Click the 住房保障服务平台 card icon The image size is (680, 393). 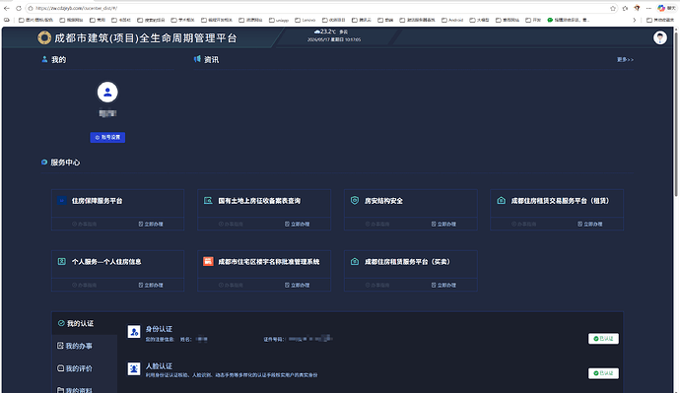[x=61, y=201]
